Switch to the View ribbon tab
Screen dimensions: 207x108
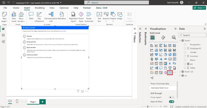coord(52,8)
